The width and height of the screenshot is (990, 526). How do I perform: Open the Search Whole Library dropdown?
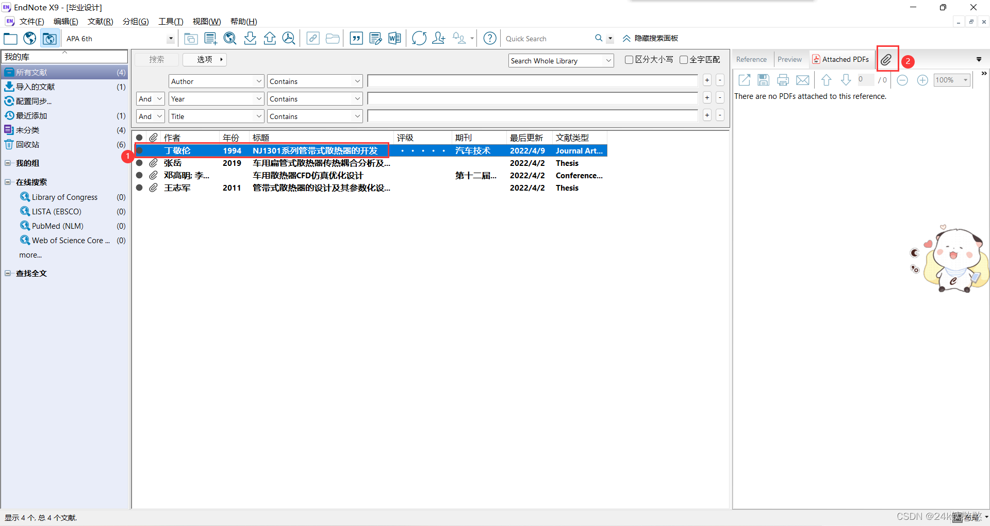[608, 61]
